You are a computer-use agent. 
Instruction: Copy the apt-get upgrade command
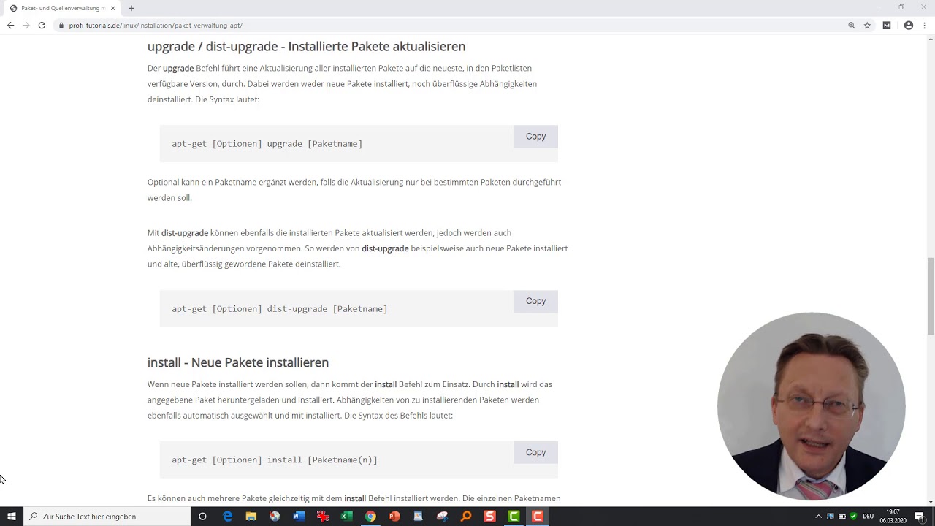[535, 137]
